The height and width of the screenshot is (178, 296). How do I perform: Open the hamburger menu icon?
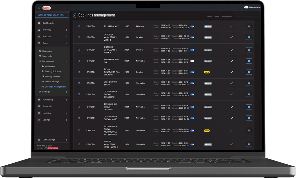pos(39,8)
